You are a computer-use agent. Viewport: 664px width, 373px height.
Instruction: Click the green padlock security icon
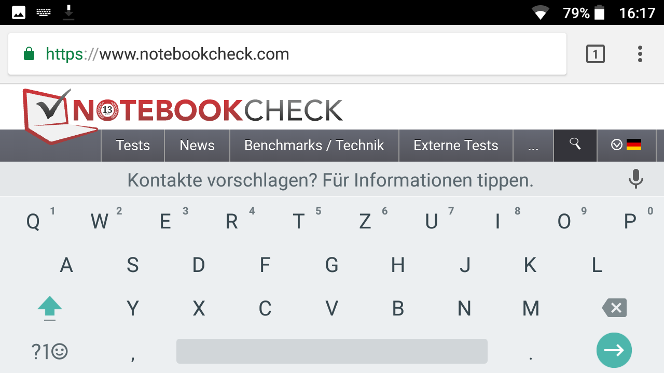coord(29,53)
